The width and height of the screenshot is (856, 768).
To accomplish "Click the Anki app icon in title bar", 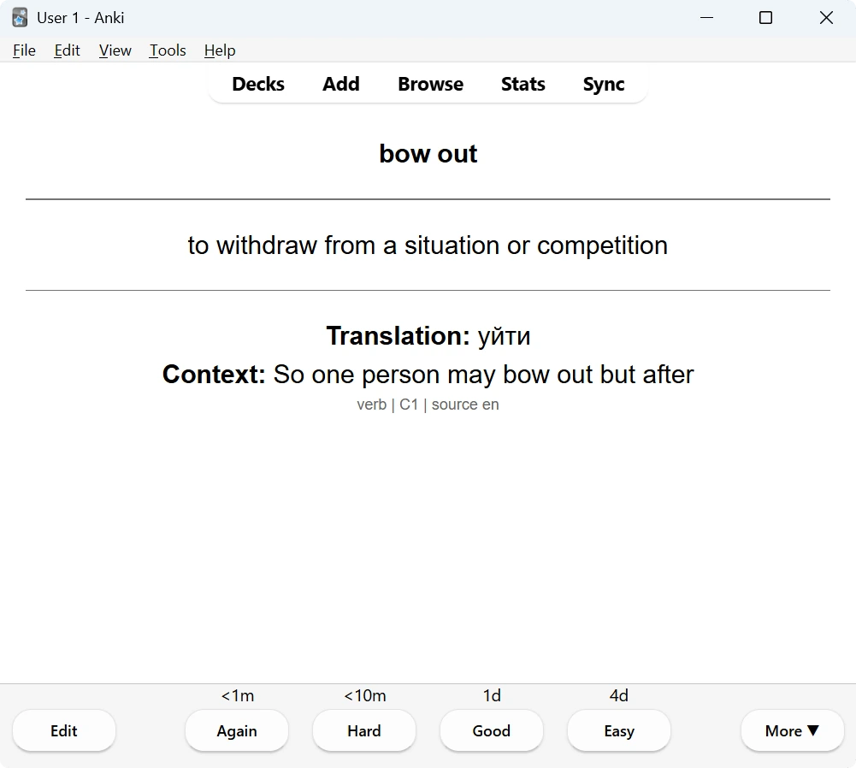I will (x=21, y=17).
